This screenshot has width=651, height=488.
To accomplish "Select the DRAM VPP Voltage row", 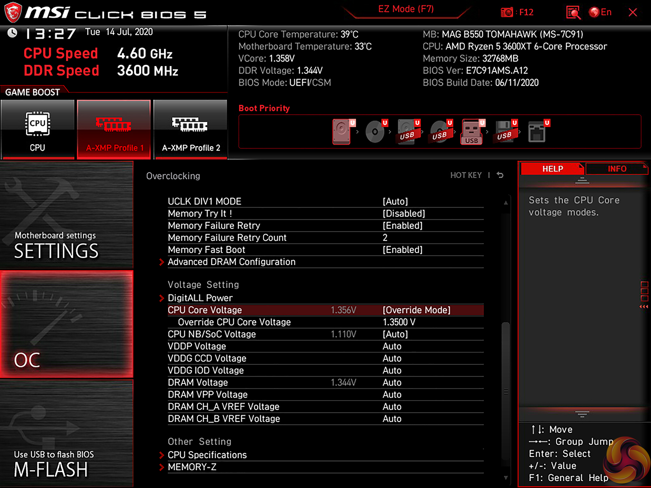I will (x=325, y=394).
